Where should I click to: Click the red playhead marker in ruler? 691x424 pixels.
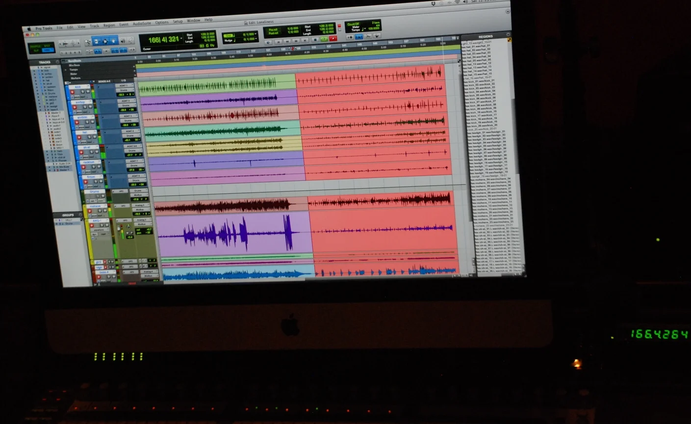pos(293,48)
